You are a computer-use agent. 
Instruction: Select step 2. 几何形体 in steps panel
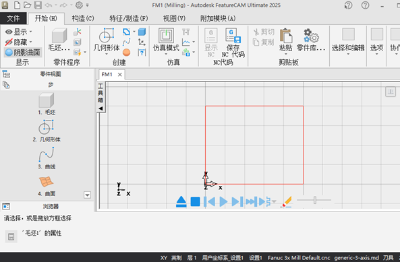[47, 131]
